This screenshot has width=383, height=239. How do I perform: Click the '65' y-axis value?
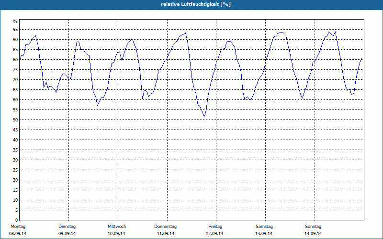coord(15,90)
